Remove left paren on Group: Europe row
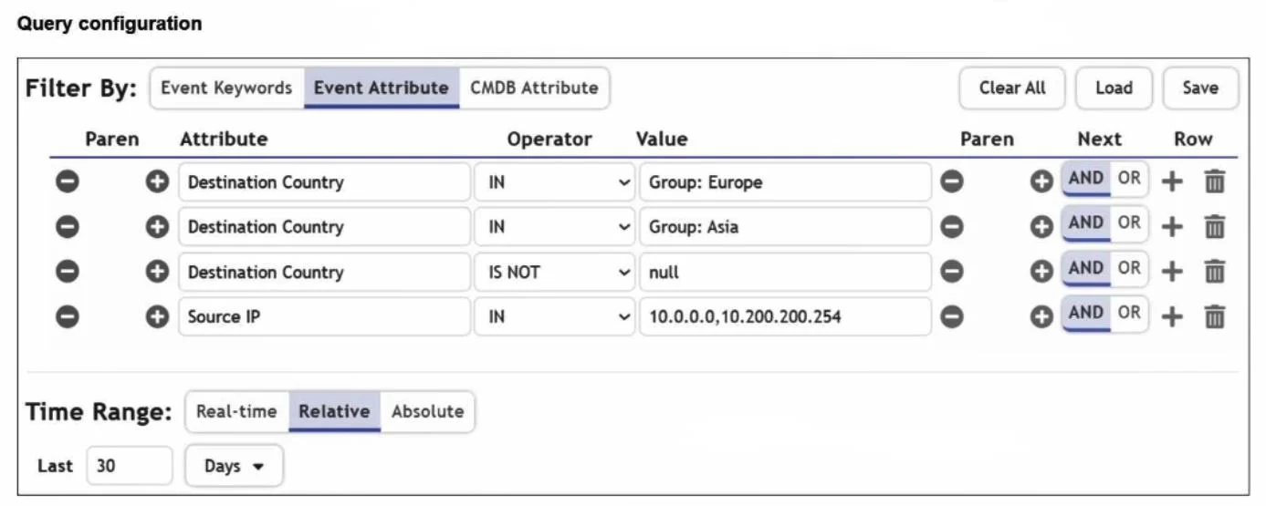This screenshot has width=1266, height=506. (68, 182)
